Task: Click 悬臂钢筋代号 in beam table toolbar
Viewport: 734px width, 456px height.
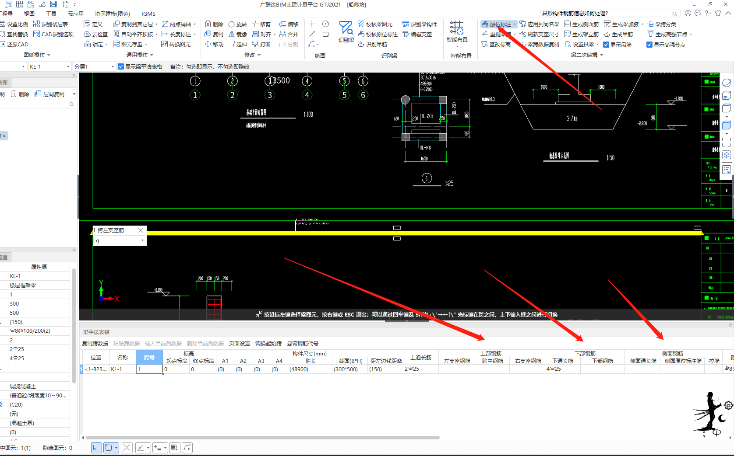Action: click(303, 343)
